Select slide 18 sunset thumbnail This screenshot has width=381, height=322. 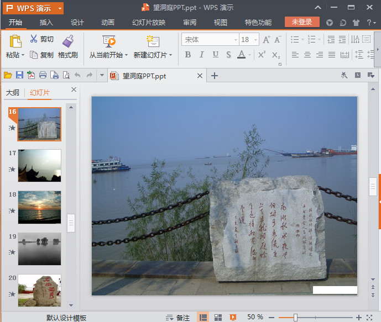pos(39,207)
